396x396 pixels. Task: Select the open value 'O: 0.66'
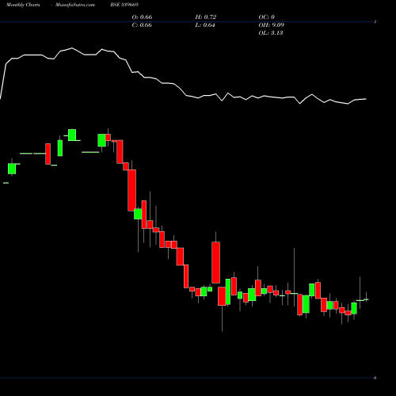[x=142, y=17]
